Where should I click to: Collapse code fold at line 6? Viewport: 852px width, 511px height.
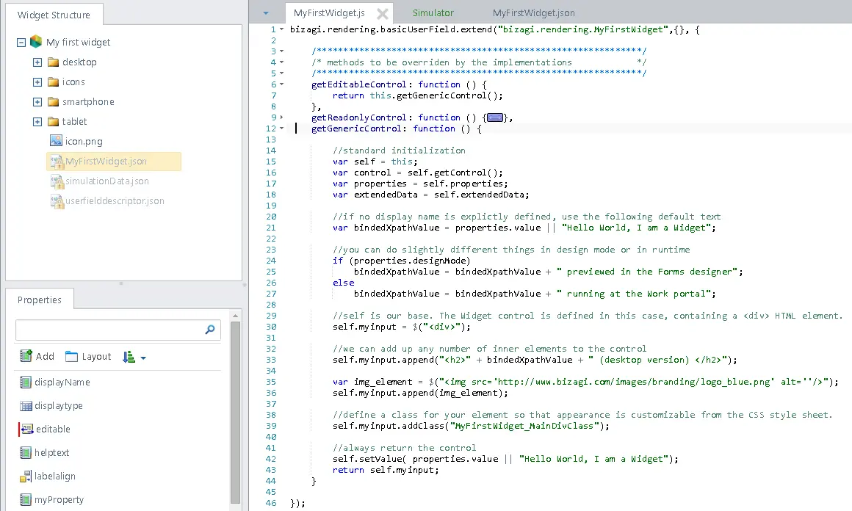click(281, 84)
